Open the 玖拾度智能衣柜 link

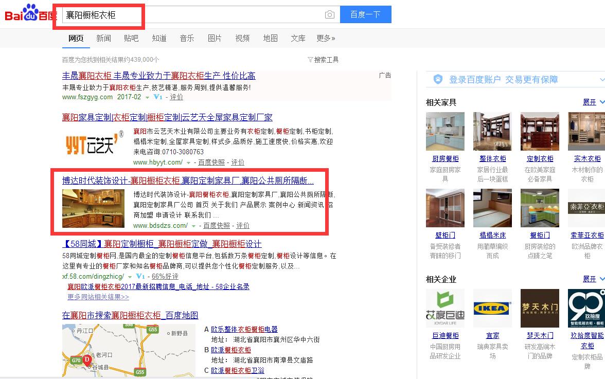(588, 341)
